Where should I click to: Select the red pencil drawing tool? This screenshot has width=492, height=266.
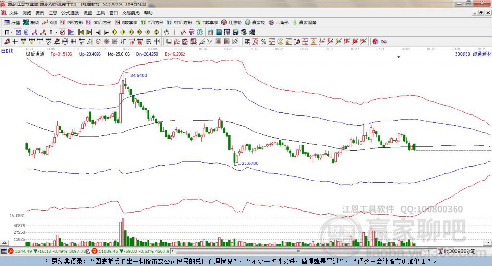(x=7, y=41)
